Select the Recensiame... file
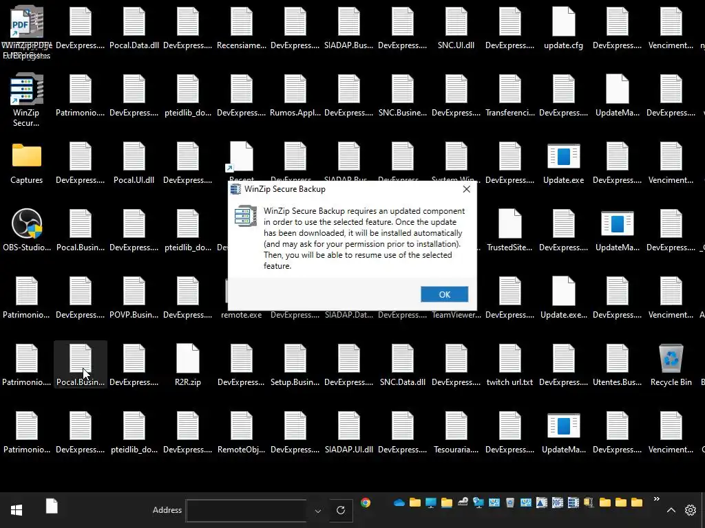The height and width of the screenshot is (528, 705). click(242, 28)
